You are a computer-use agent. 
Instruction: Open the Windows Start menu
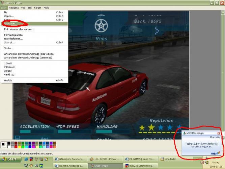pyautogui.click(x=10, y=159)
